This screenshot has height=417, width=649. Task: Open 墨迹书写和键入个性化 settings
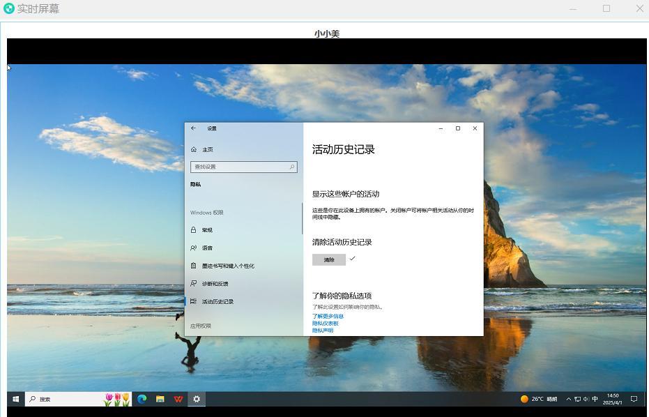pos(227,266)
